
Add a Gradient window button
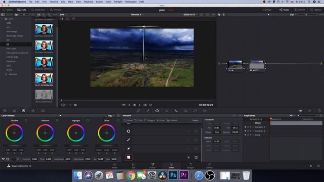pyautogui.click(x=172, y=120)
